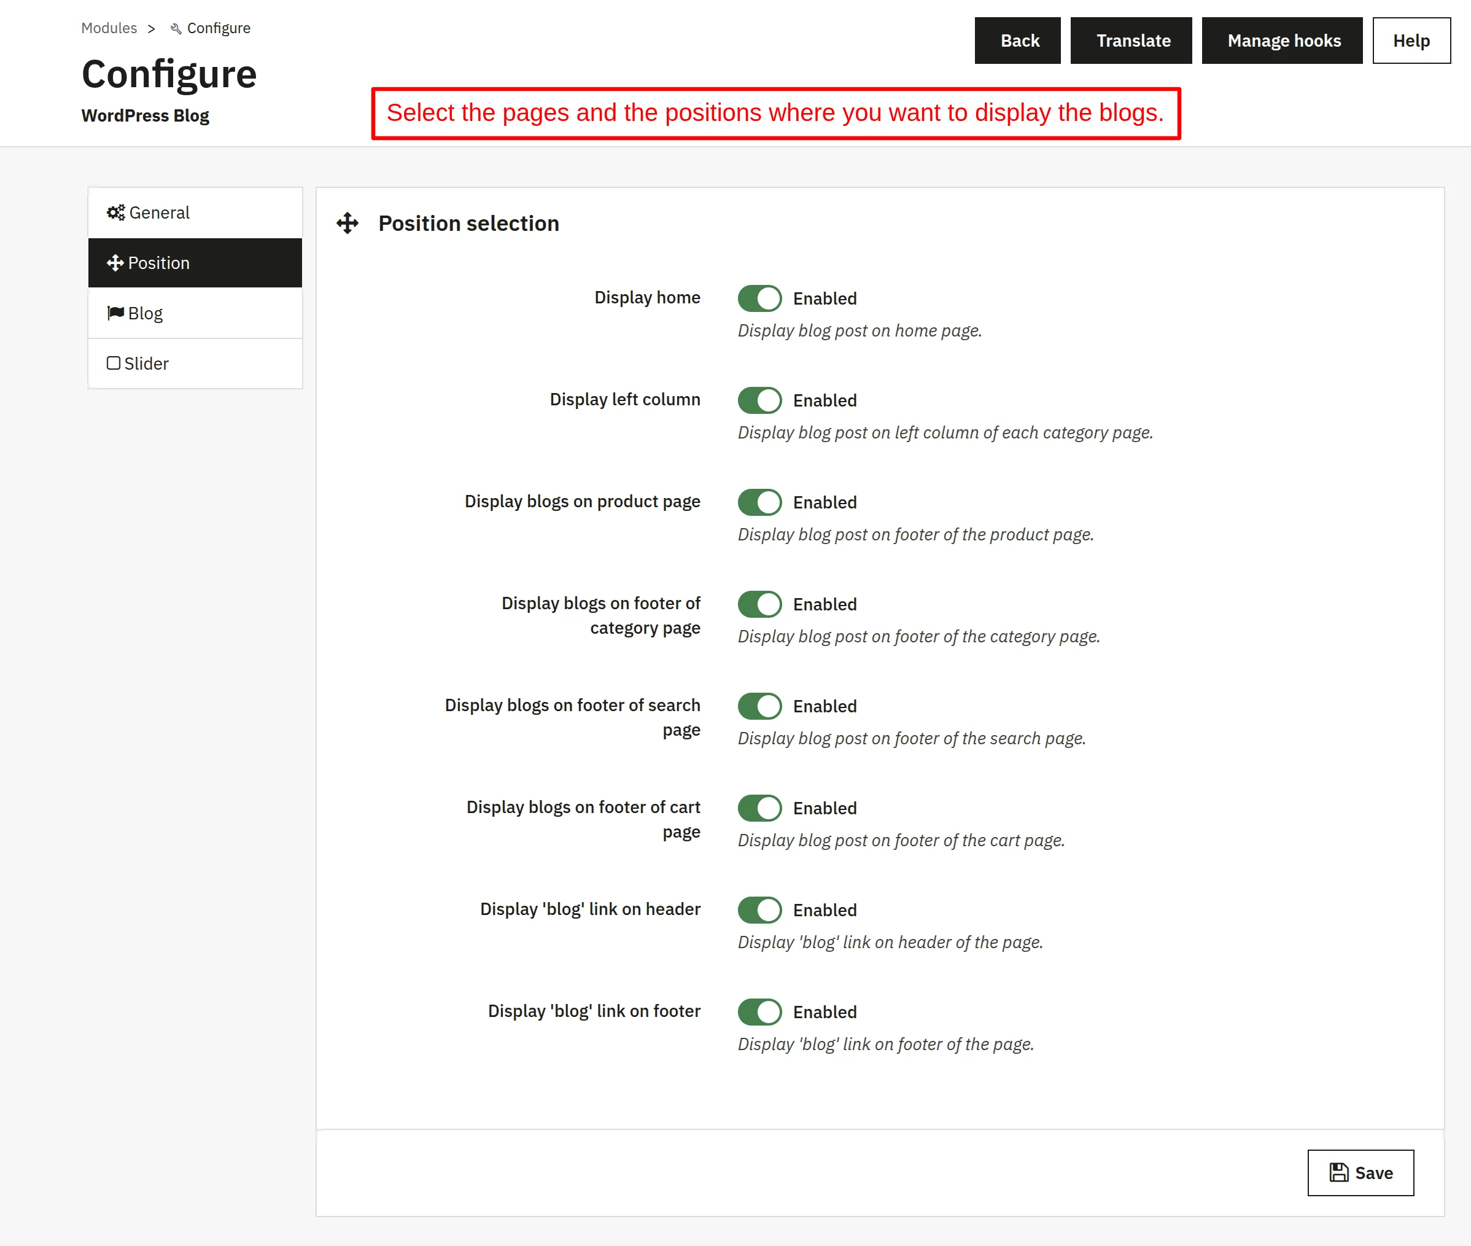Click the flag icon beside Blog

pyautogui.click(x=115, y=313)
